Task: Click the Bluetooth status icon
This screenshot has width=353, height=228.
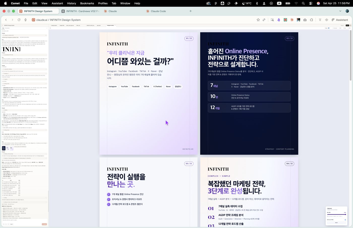Action: pyautogui.click(x=257, y=3)
